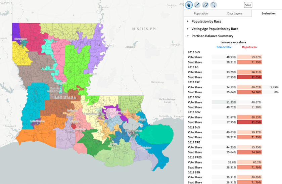Switch to the Population tab
This screenshot has width=282, height=184.
click(201, 13)
